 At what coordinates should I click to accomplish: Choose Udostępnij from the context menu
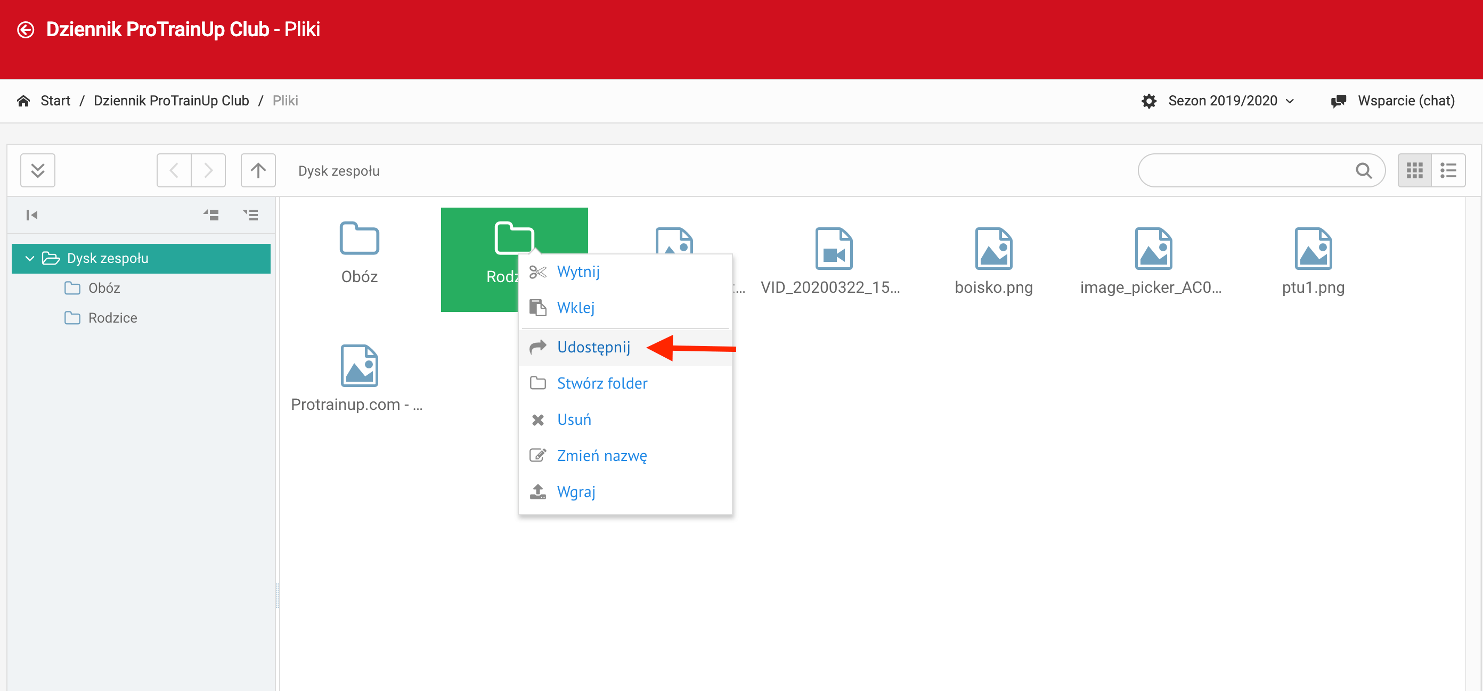click(593, 348)
